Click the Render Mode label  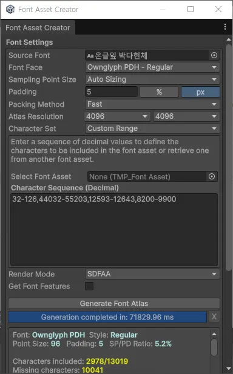(32, 275)
